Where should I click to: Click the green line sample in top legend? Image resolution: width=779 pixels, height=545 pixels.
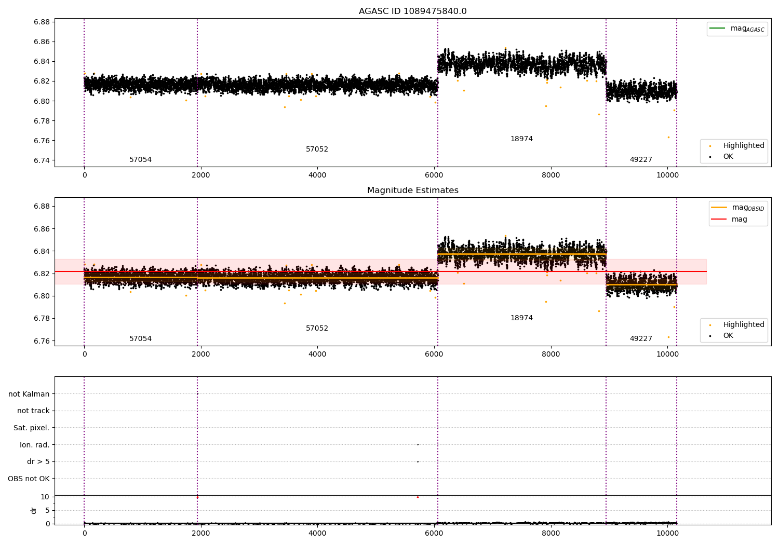717,29
